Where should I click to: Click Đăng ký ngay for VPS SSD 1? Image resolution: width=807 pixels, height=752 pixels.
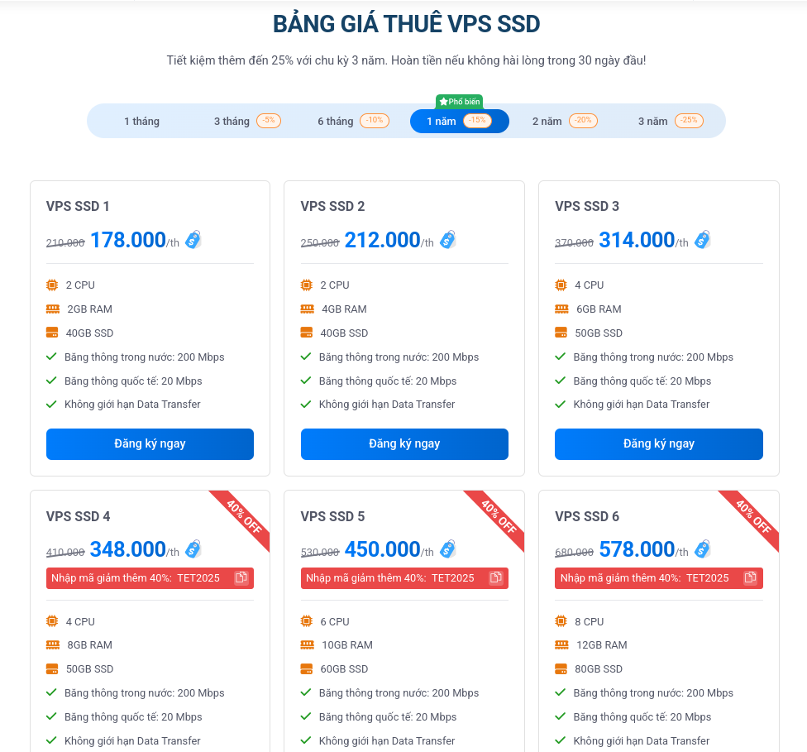150,444
